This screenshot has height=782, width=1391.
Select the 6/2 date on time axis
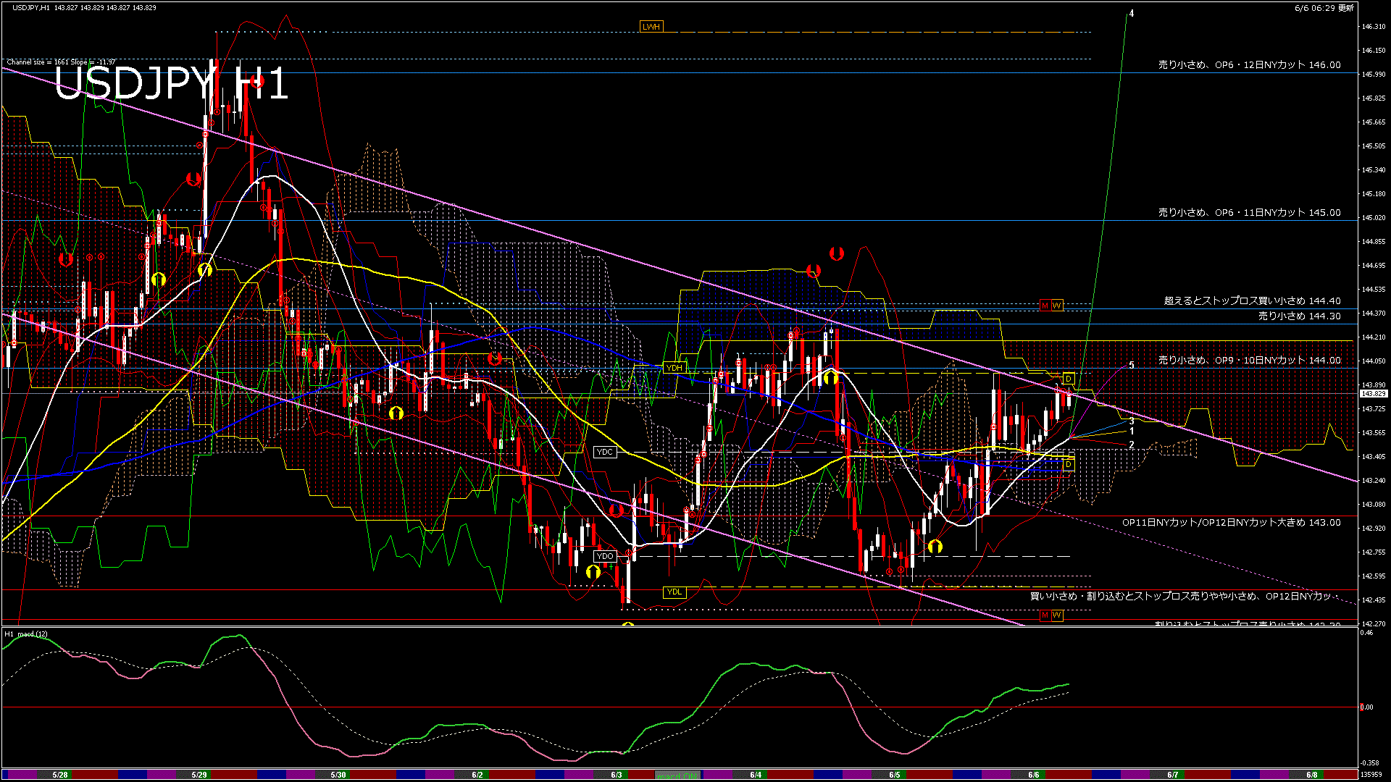[477, 775]
